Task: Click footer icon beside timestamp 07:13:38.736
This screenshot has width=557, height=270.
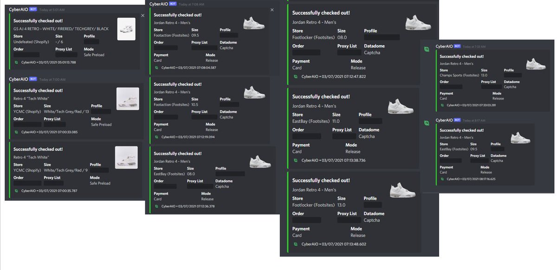Action: click(295, 160)
